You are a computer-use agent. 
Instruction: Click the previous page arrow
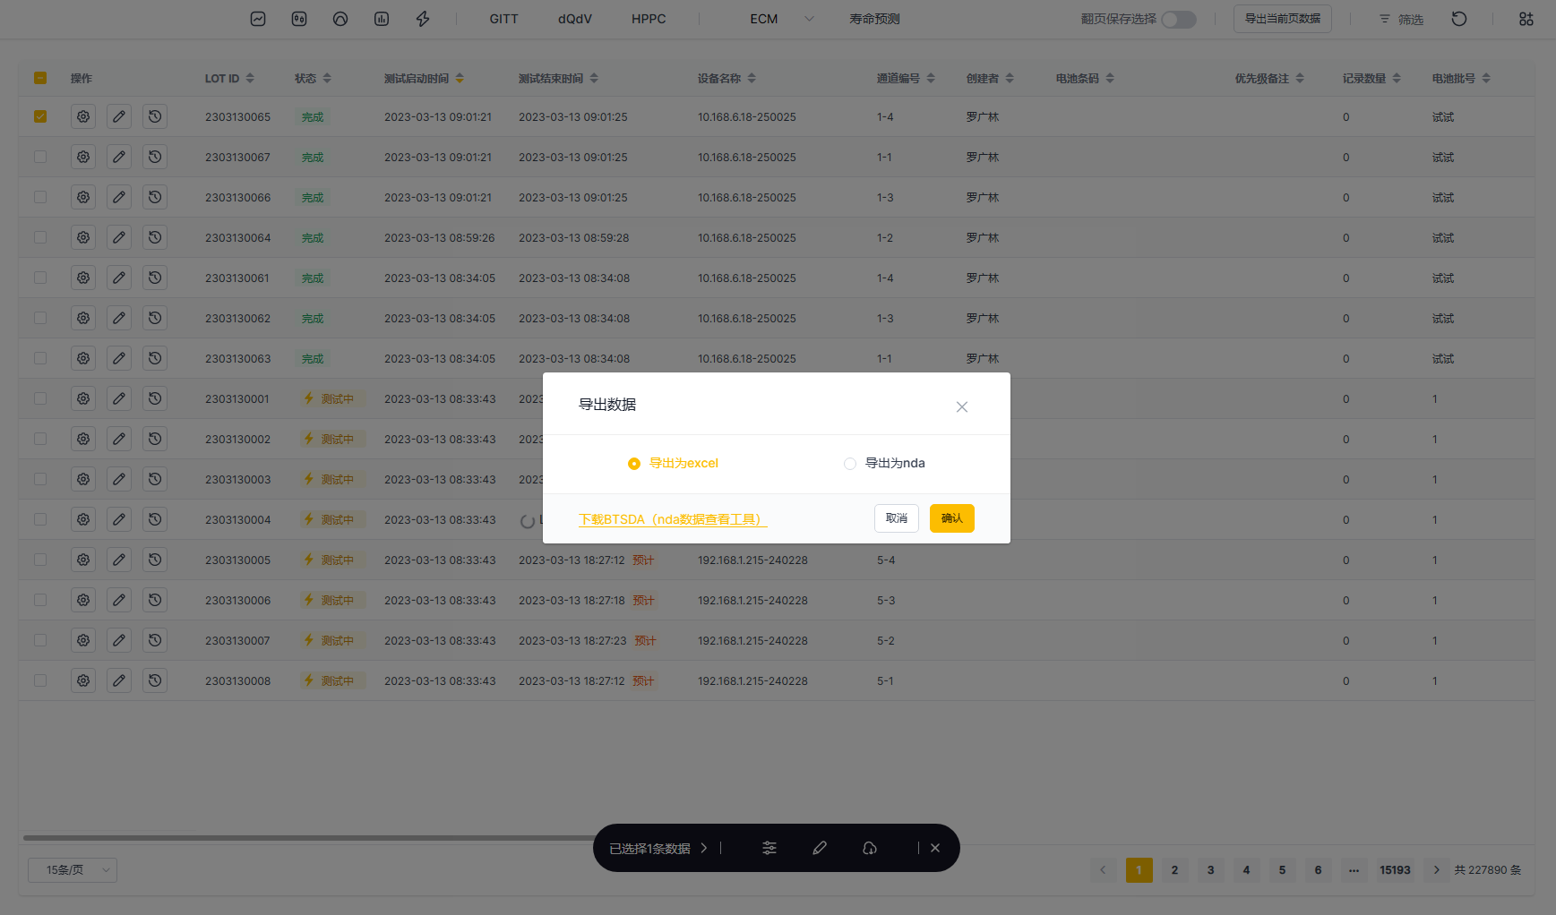(1103, 870)
